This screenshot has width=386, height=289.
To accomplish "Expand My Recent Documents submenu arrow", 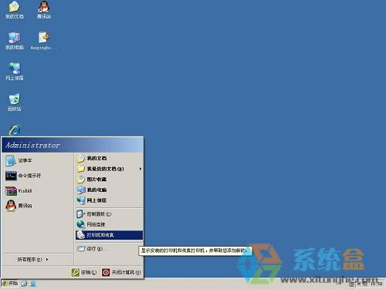I will click(x=141, y=169).
